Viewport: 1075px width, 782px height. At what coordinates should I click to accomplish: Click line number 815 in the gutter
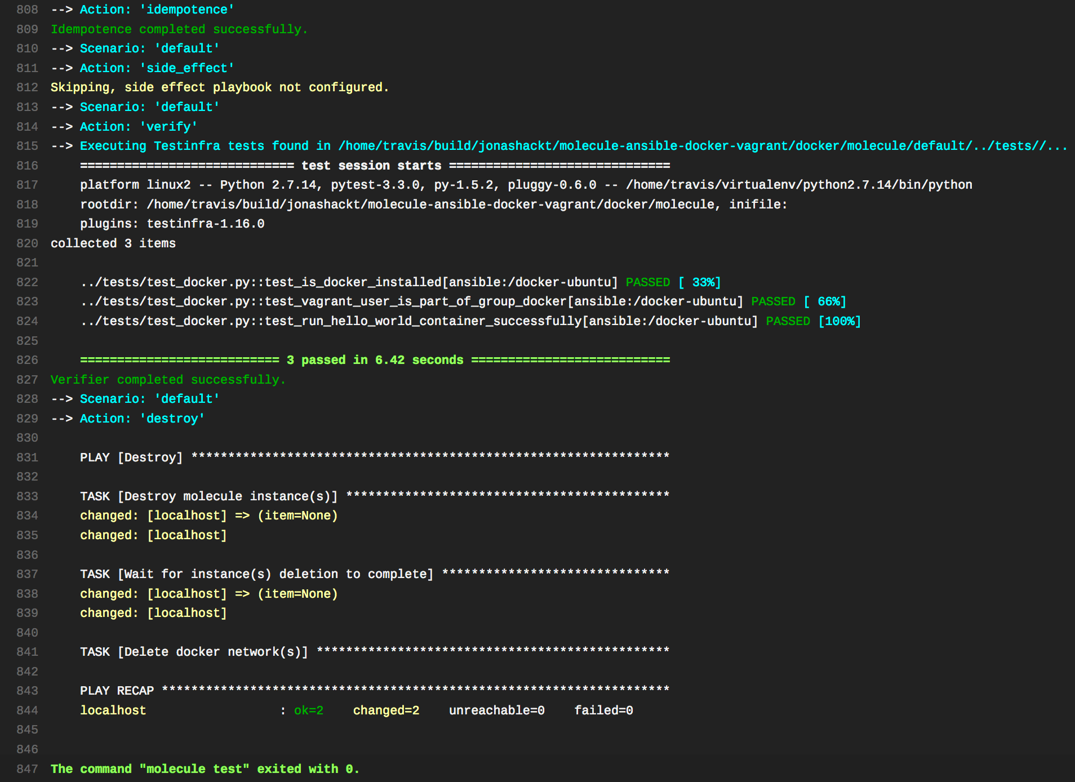27,146
